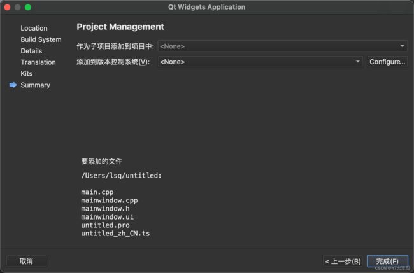Click the green zoom window button
This screenshot has height=273, width=414.
pyautogui.click(x=28, y=7)
